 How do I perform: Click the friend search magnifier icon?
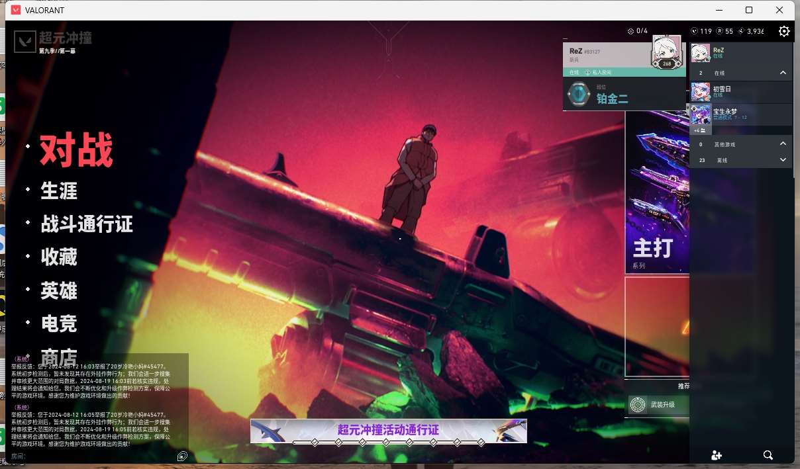click(x=768, y=455)
